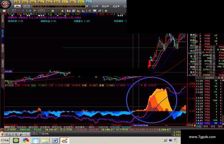The image size is (224, 144).
Task: Click the trend line chart icon
Action: [x=100, y=11]
